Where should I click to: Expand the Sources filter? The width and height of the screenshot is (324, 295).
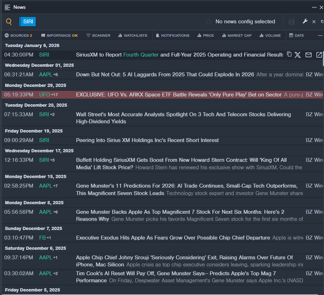(18, 35)
